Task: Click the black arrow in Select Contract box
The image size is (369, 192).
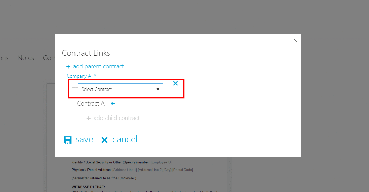Action: pyautogui.click(x=158, y=90)
